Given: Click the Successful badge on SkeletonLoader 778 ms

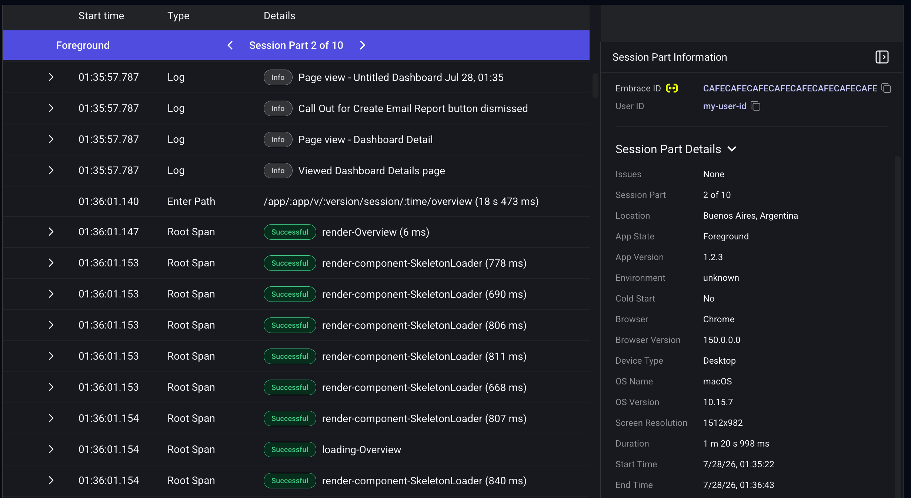Looking at the screenshot, I should point(290,263).
